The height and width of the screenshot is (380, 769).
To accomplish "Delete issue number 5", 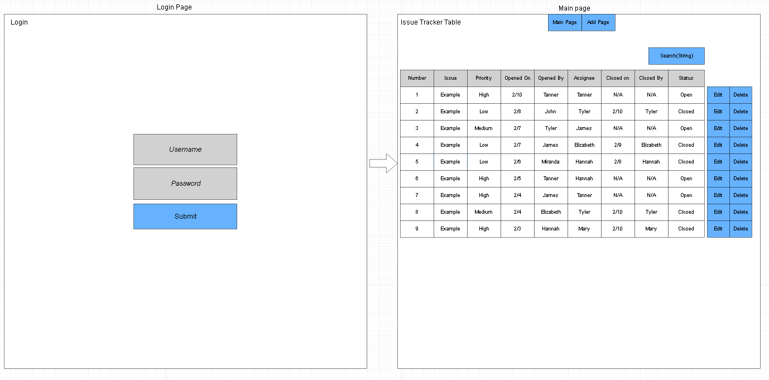I will [x=741, y=162].
